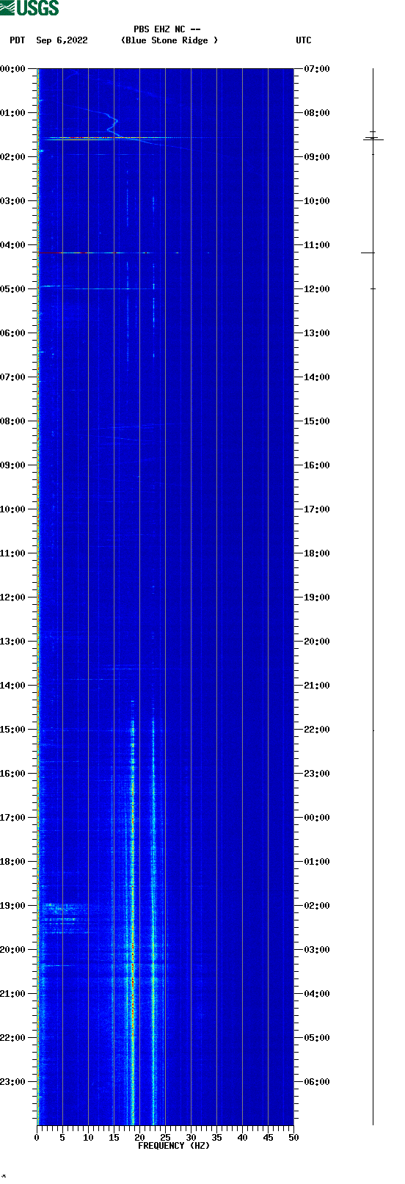The height and width of the screenshot is (1184, 405).
Task: Click the UTC time label '20:00'
Action: tap(317, 642)
